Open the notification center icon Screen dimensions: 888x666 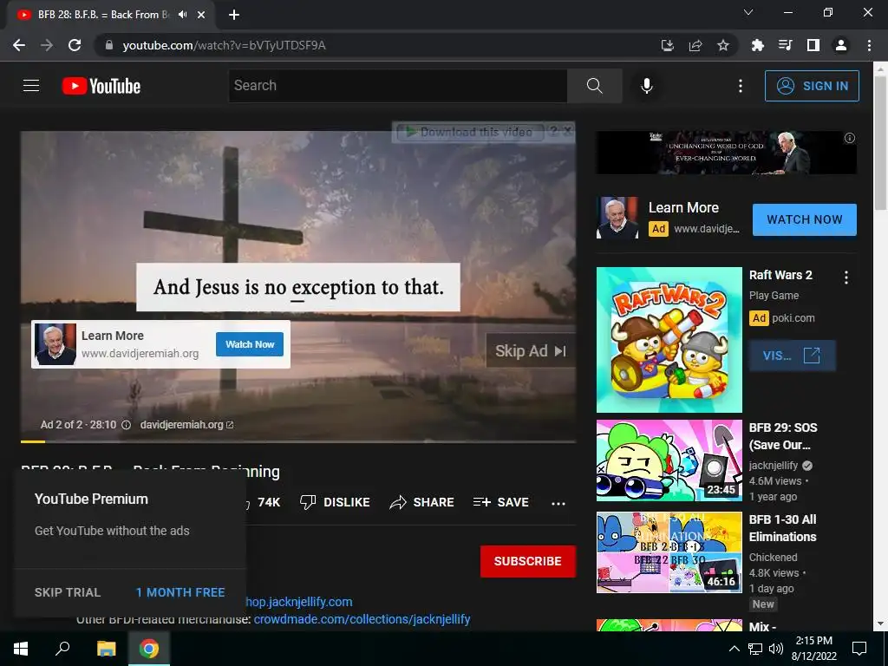pos(859,649)
